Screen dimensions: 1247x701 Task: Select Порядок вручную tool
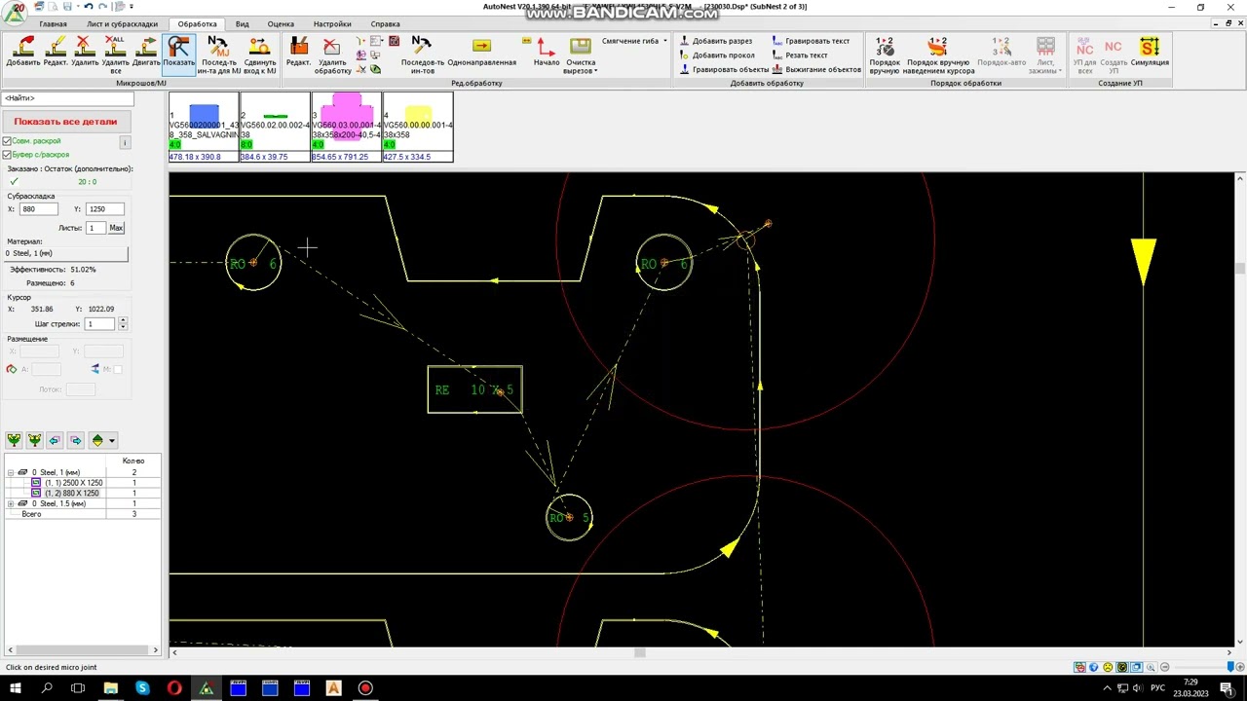pos(885,55)
